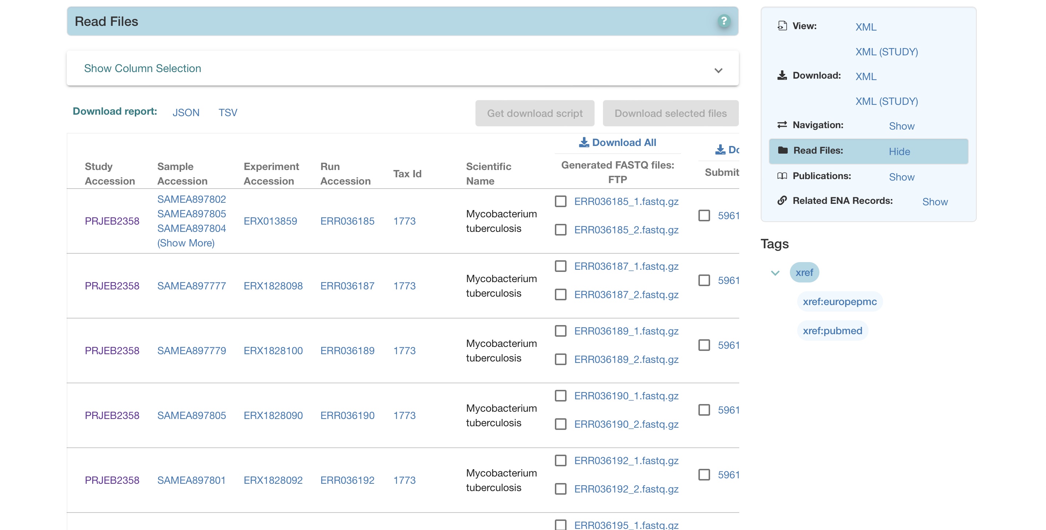Check the ERR036185_1.fastq.gz checkbox

(560, 202)
